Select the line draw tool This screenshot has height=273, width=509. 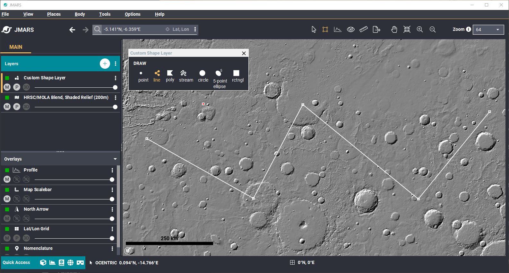tap(157, 76)
